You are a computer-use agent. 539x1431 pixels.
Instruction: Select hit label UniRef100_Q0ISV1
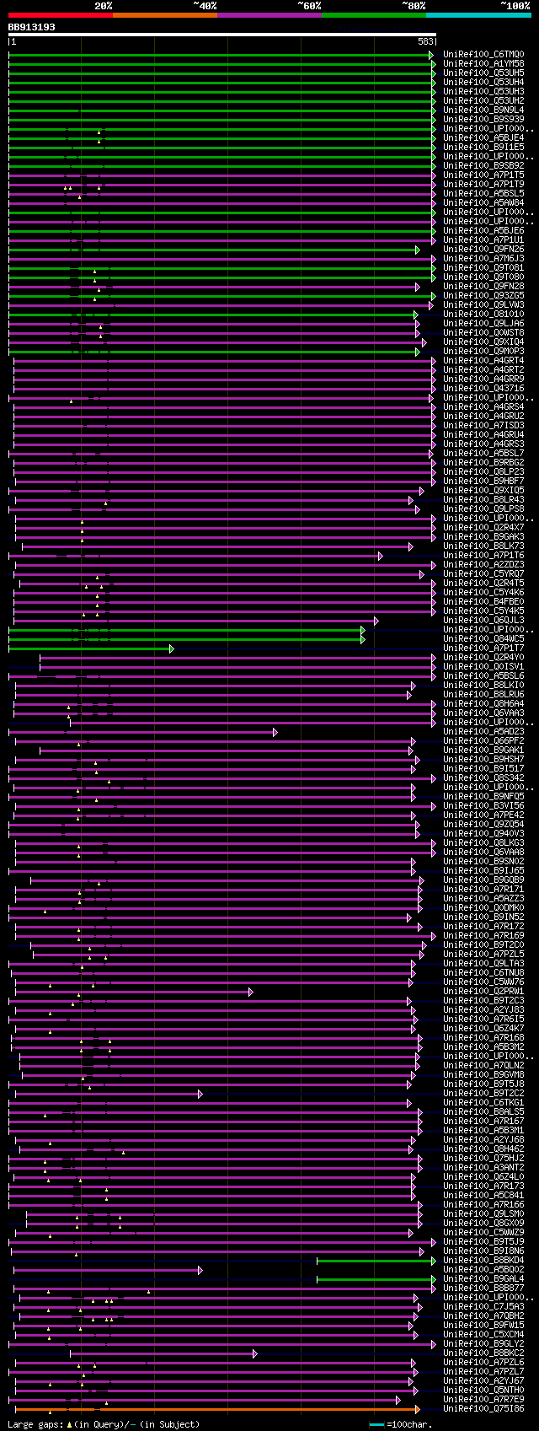pos(483,667)
